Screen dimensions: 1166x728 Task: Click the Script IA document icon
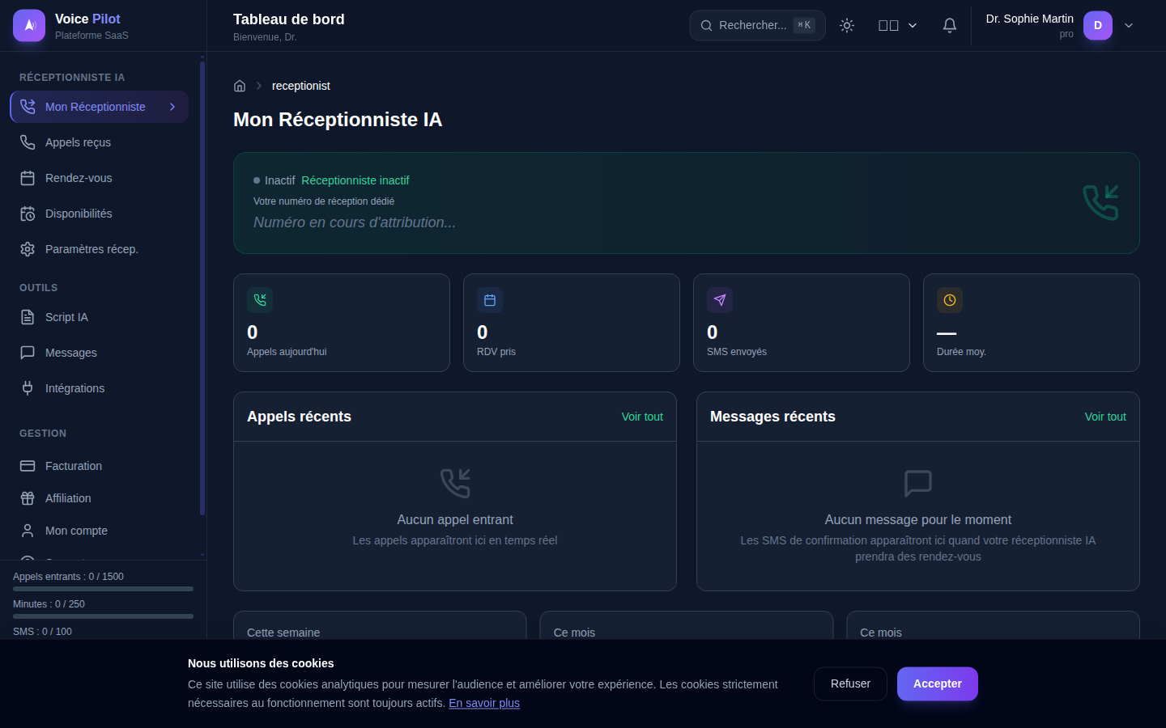pyautogui.click(x=28, y=317)
